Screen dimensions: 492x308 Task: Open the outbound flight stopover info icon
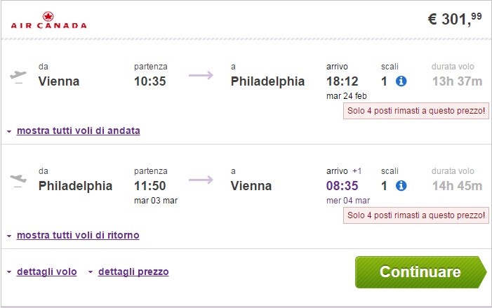click(401, 81)
